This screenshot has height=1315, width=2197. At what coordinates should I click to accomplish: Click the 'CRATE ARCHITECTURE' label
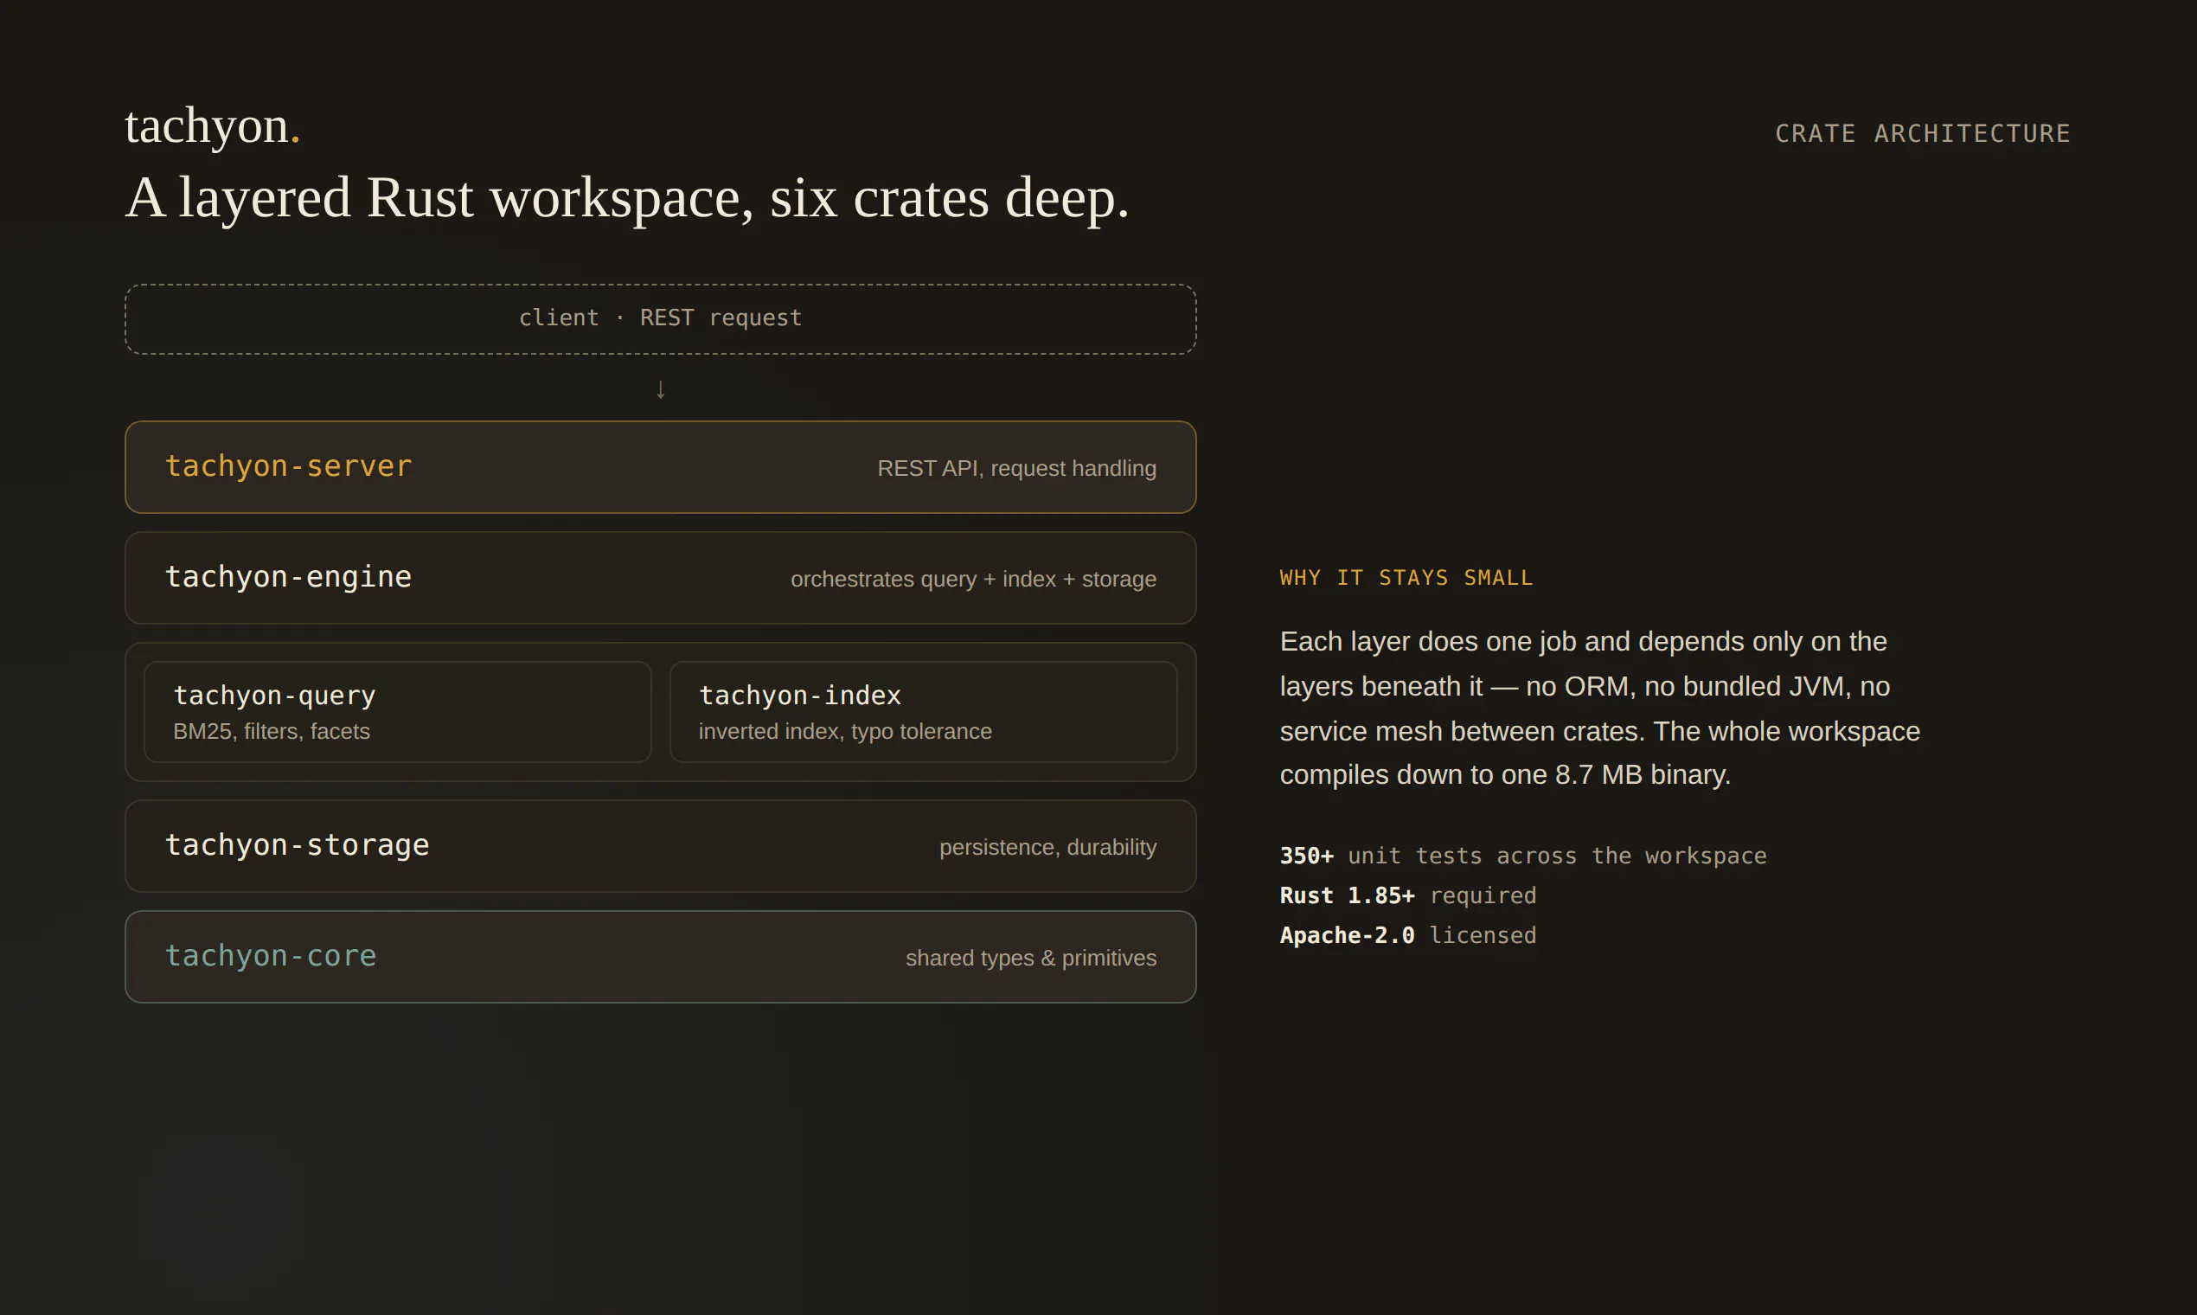(x=1922, y=134)
